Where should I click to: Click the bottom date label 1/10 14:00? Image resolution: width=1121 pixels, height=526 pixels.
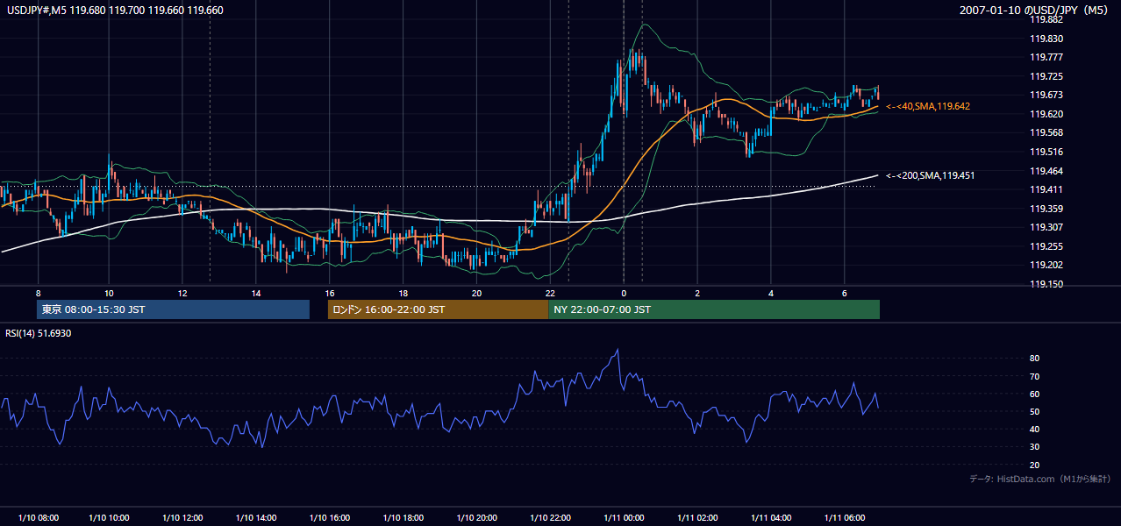click(x=256, y=517)
